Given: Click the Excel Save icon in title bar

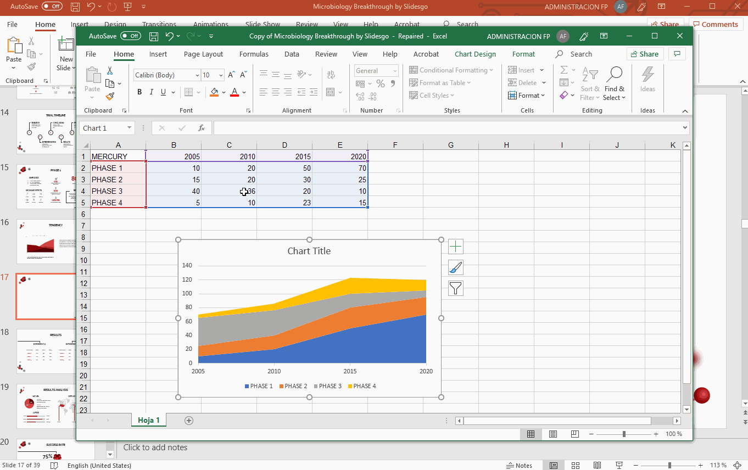Looking at the screenshot, I should click(154, 36).
